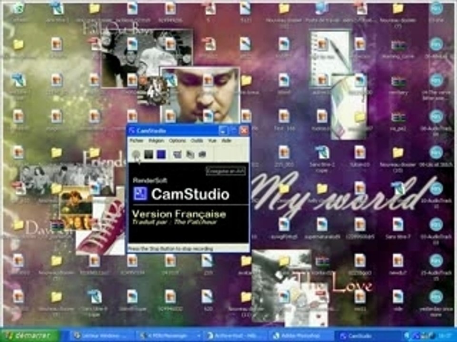Screen dimensions: 457x342
Task: Click the fifth CamStudio toolbar icon
Action: click(x=190, y=154)
